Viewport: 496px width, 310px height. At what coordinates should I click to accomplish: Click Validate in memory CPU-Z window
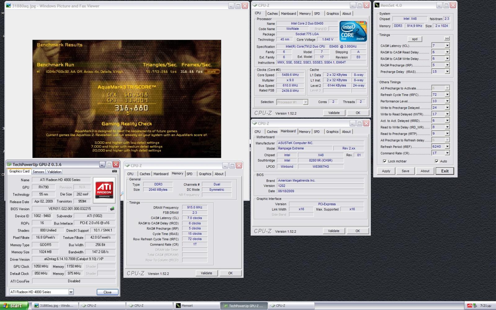(206, 273)
